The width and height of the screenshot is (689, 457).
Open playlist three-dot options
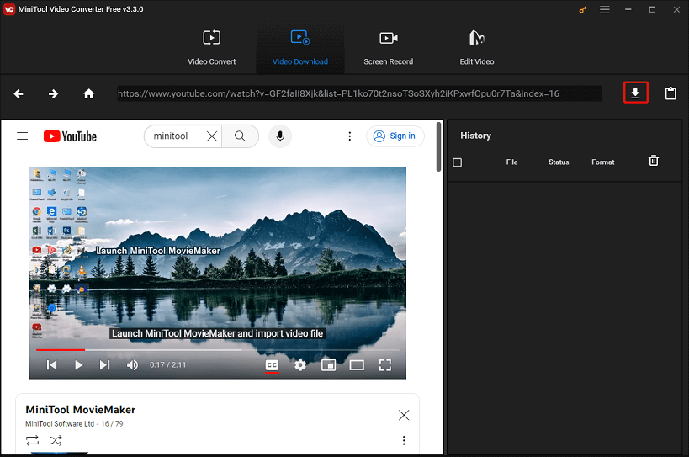click(404, 440)
